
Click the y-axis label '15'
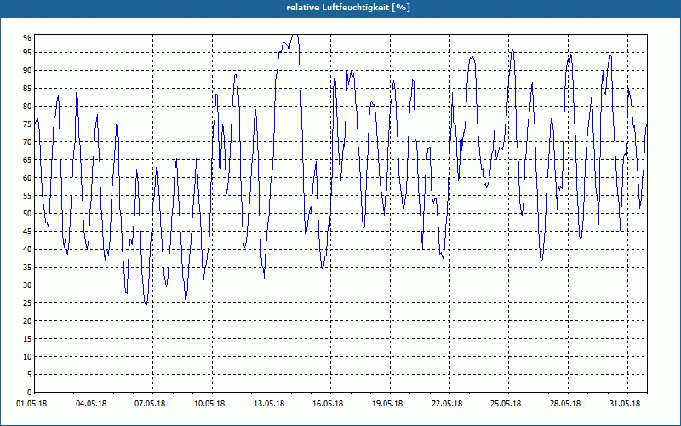[x=27, y=338]
